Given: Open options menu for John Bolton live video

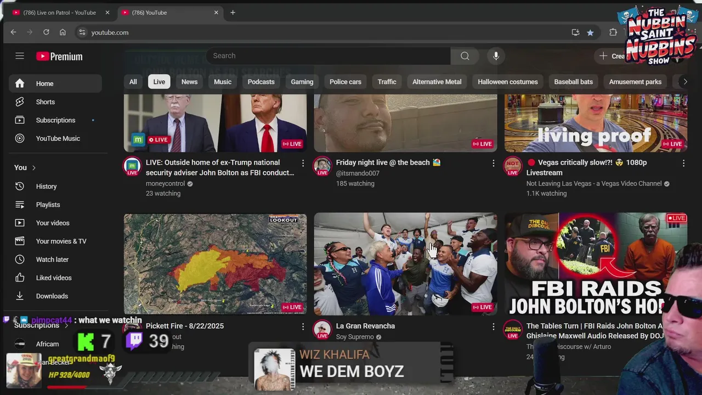Looking at the screenshot, I should tap(303, 163).
